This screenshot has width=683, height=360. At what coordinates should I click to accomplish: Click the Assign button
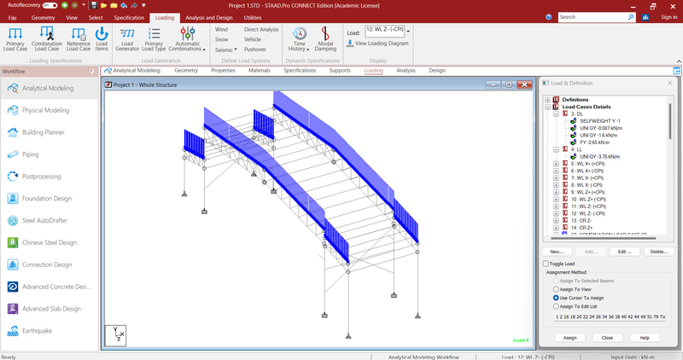tap(569, 338)
